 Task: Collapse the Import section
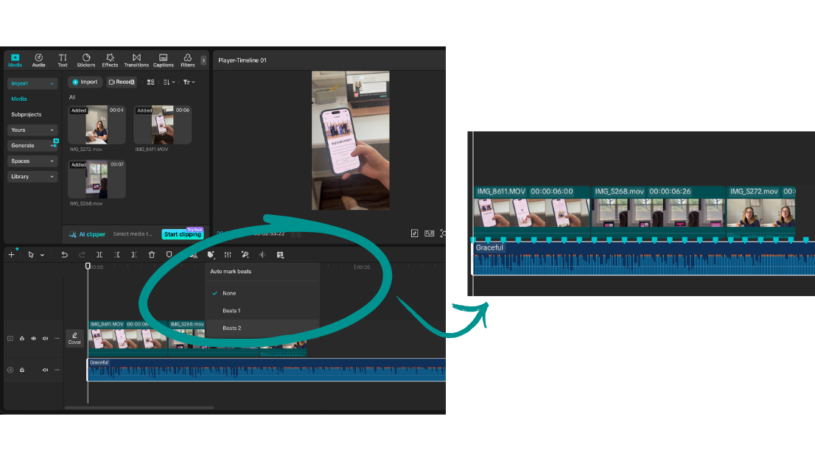[32, 83]
